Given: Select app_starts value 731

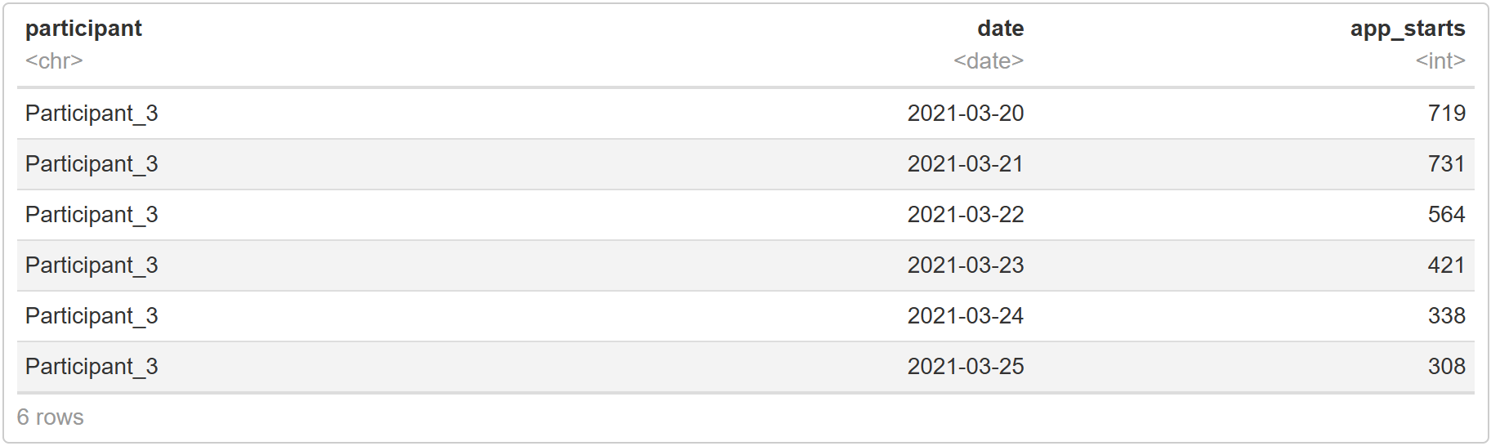Looking at the screenshot, I should tap(1446, 164).
